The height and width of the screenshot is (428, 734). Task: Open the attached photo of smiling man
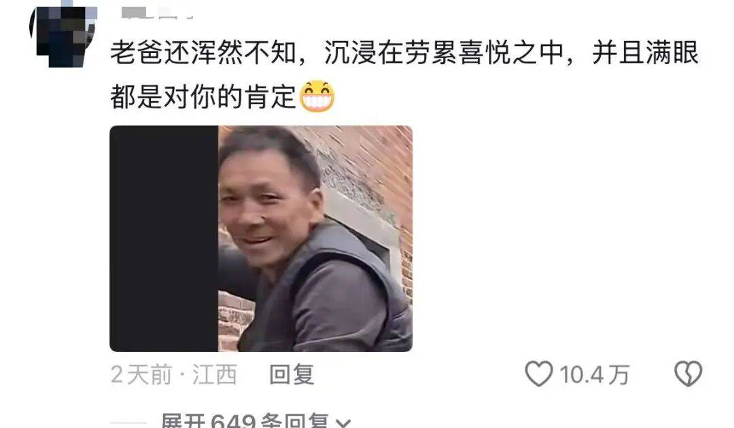tap(261, 238)
